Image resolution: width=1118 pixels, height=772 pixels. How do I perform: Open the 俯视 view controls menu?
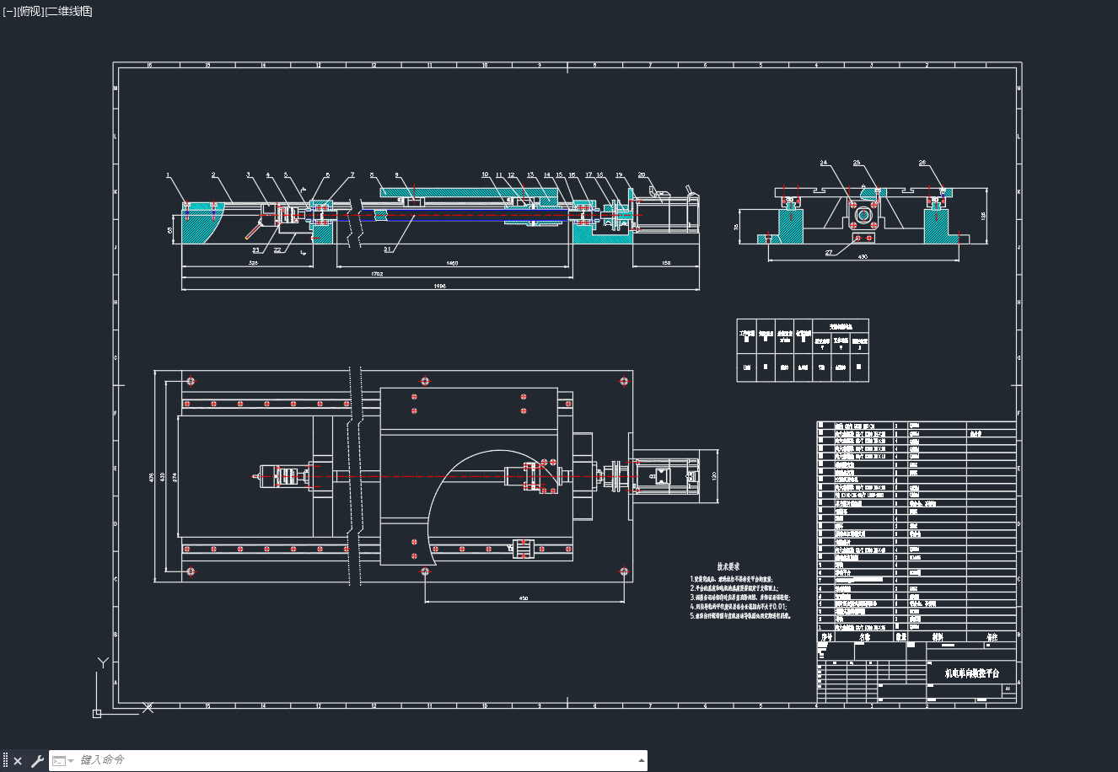click(30, 11)
